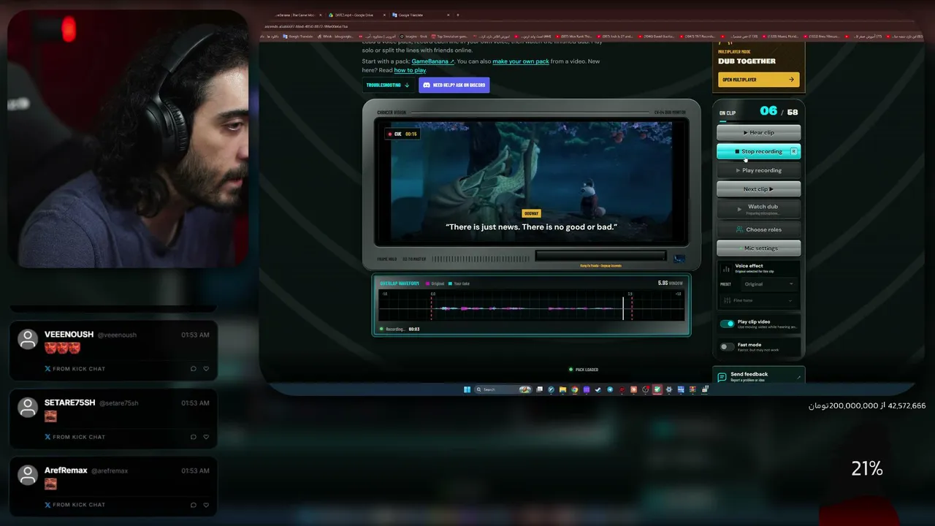Screen dimensions: 935x526
Task: Click the Hear clip button
Action: pos(758,132)
